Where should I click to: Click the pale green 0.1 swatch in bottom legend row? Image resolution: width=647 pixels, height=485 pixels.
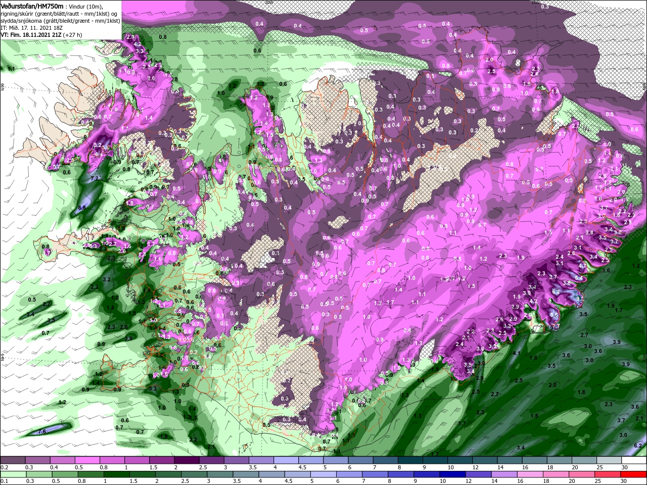pos(14,474)
